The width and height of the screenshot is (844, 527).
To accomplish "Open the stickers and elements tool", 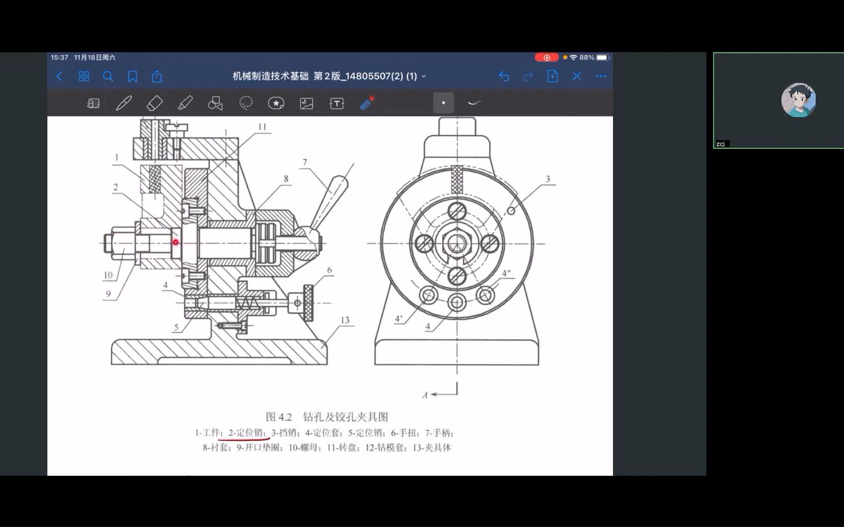I will 276,103.
